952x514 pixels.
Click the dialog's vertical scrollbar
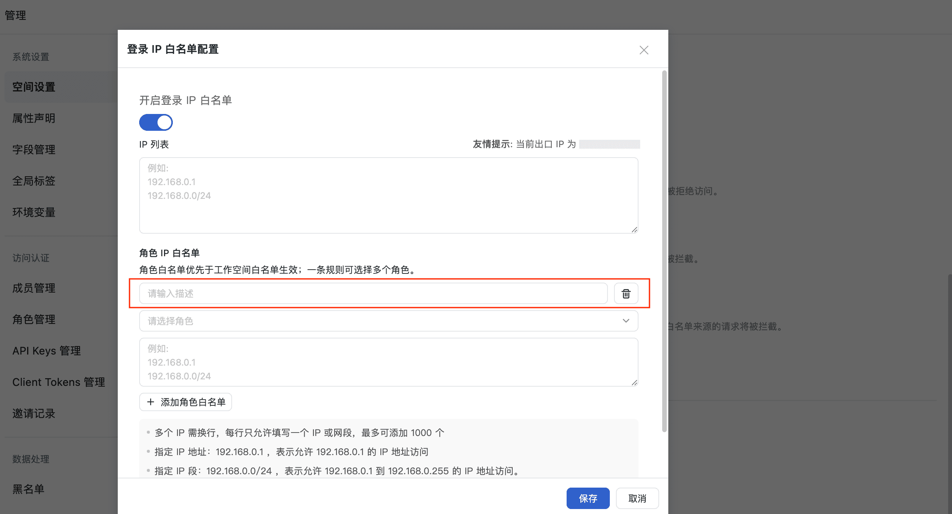click(664, 251)
